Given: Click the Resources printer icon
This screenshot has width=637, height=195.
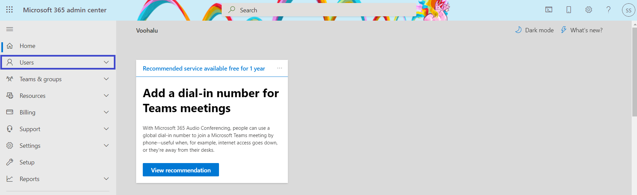Looking at the screenshot, I should click(10, 96).
